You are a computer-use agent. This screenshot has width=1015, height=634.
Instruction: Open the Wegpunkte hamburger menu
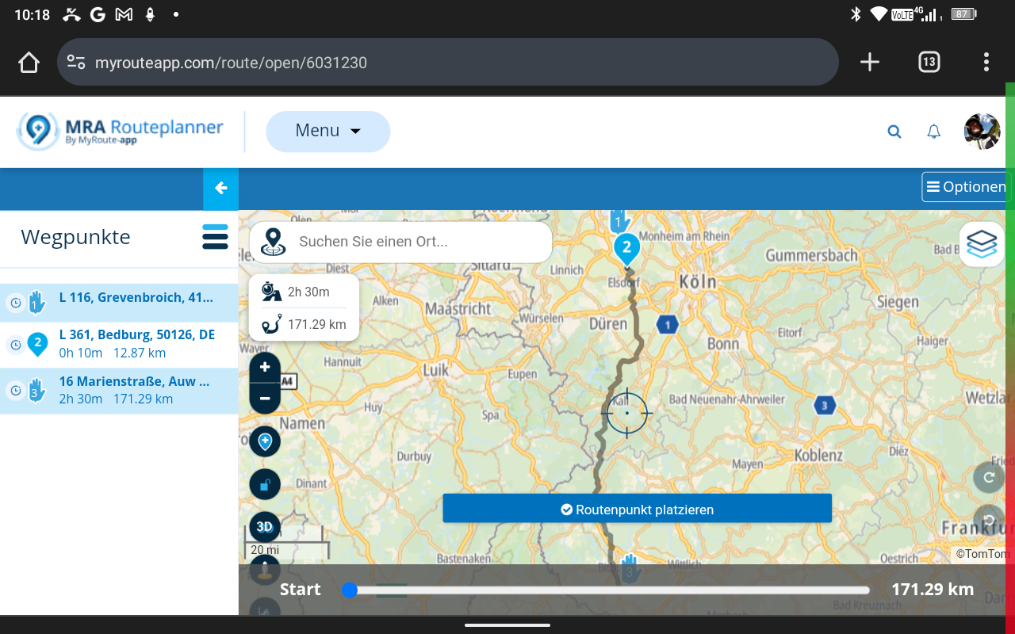[215, 237]
